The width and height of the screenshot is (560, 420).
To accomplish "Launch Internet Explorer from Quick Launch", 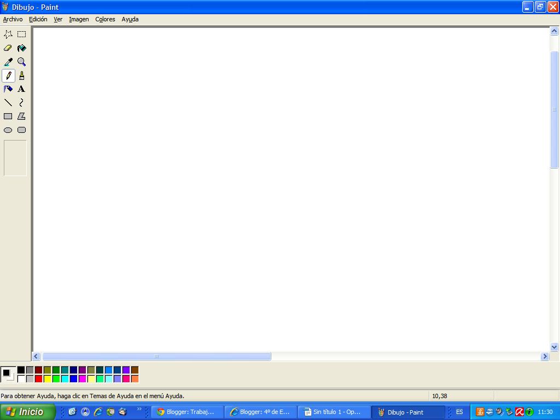I will tap(98, 412).
